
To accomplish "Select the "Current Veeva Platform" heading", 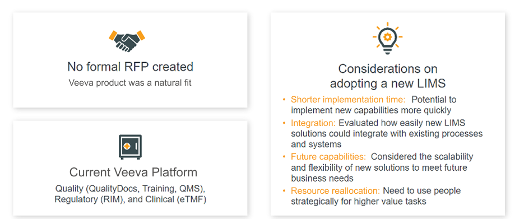I will 133,172.
